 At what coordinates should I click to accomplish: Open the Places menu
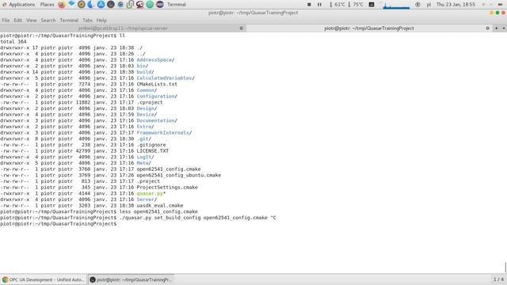pyautogui.click(x=48, y=5)
